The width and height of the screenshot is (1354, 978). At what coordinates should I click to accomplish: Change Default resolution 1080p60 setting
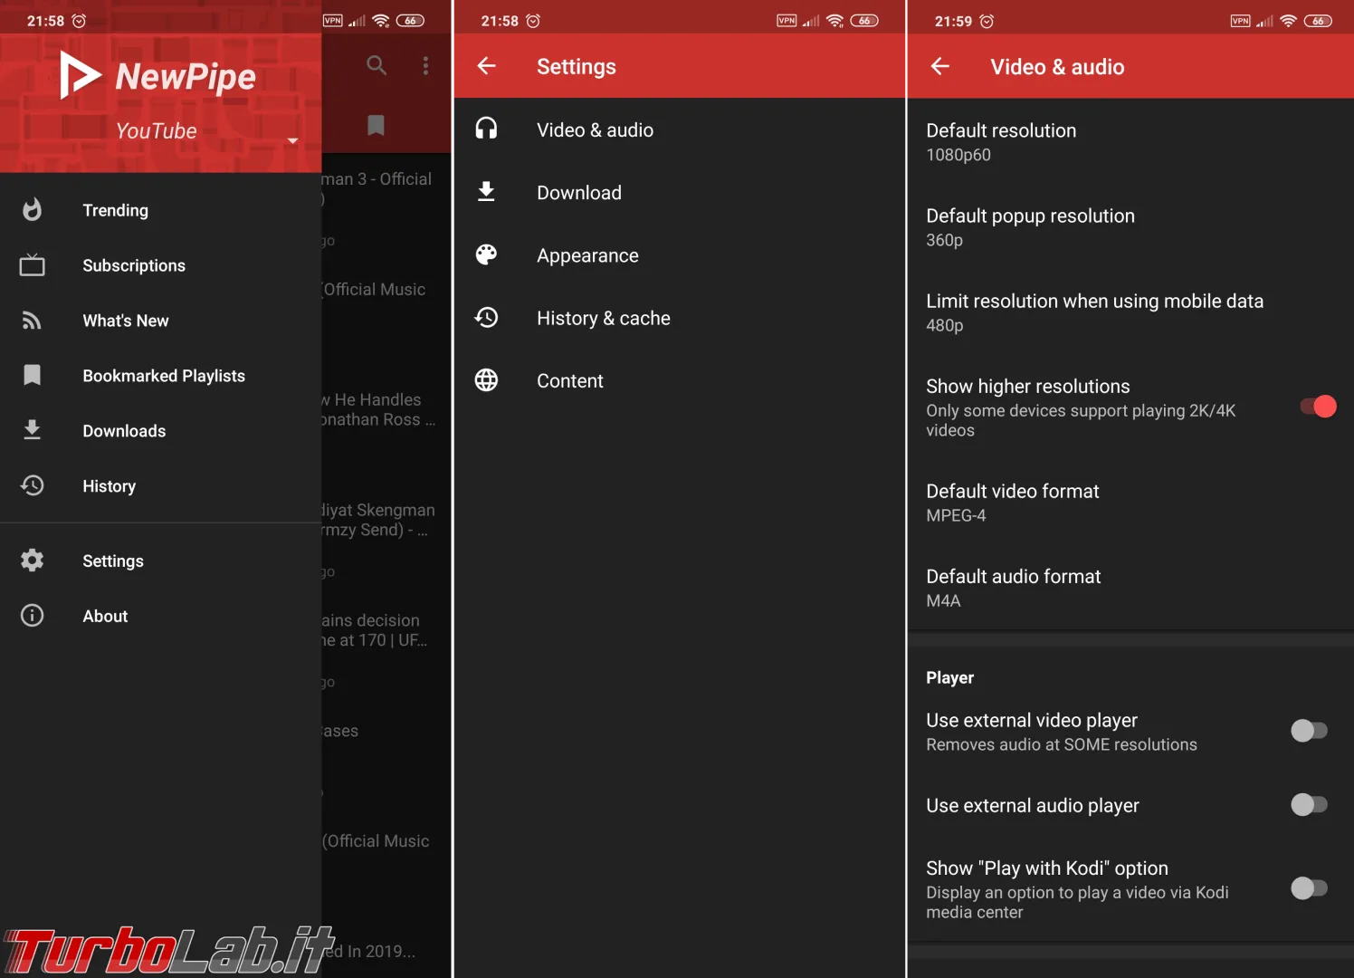pyautogui.click(x=1130, y=142)
